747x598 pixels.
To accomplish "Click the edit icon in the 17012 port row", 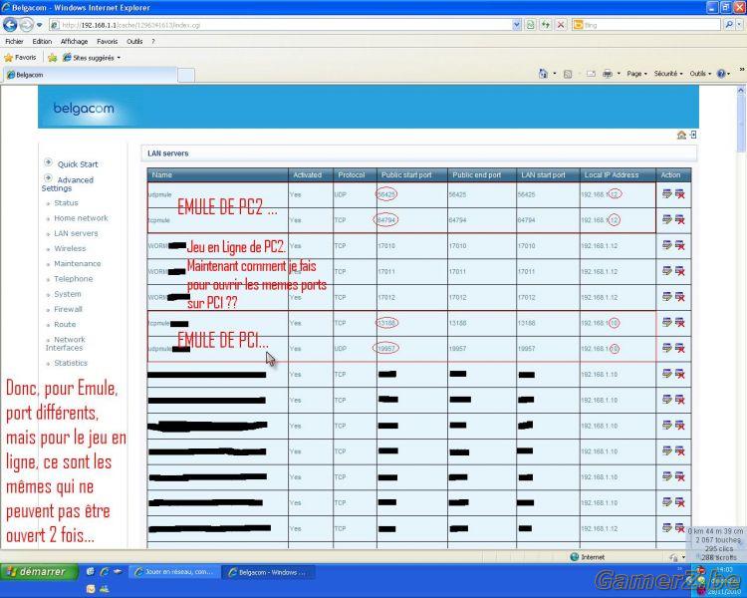I will tap(666, 297).
